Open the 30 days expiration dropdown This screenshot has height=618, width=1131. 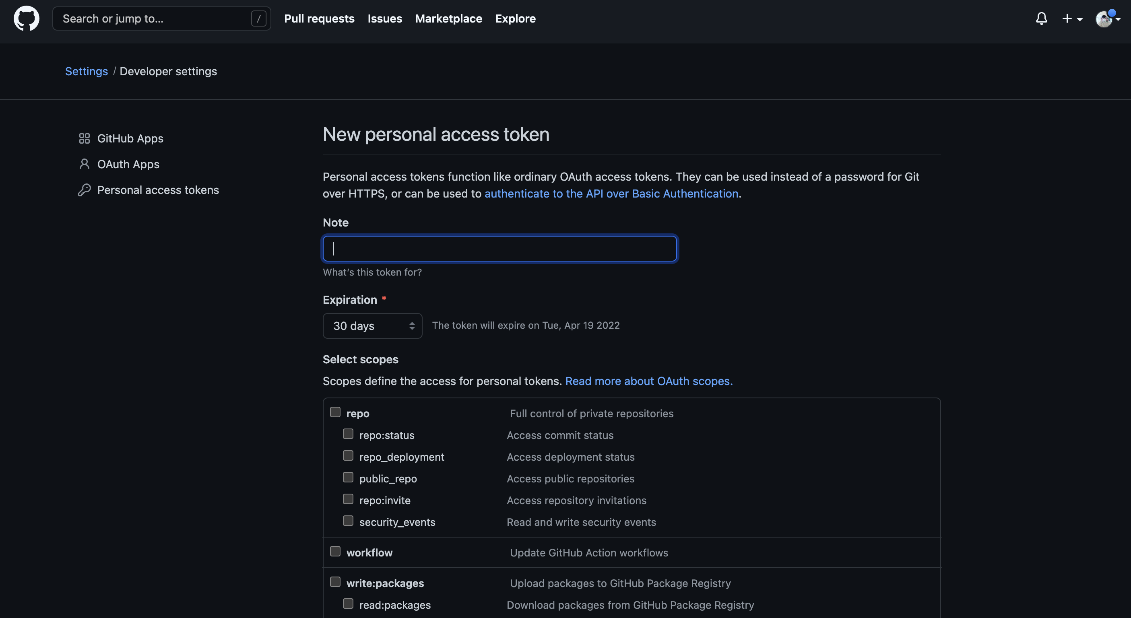[x=372, y=325]
